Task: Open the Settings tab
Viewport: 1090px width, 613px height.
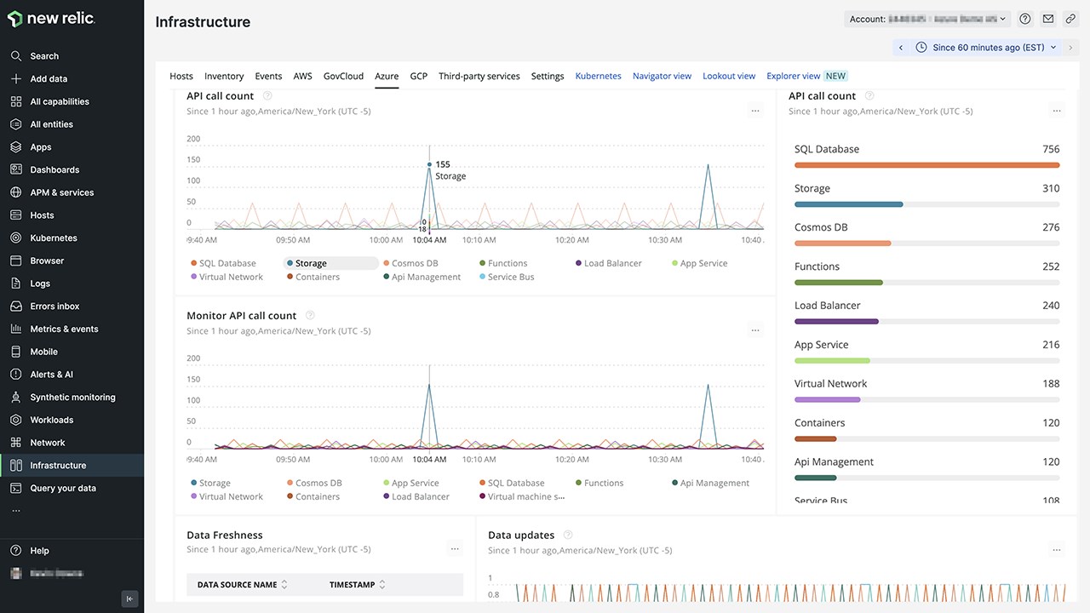Action: click(548, 76)
